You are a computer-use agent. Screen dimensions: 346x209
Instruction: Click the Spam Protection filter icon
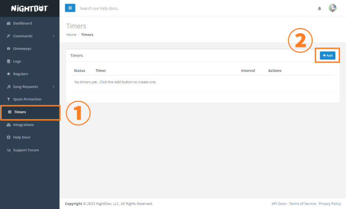(x=9, y=100)
